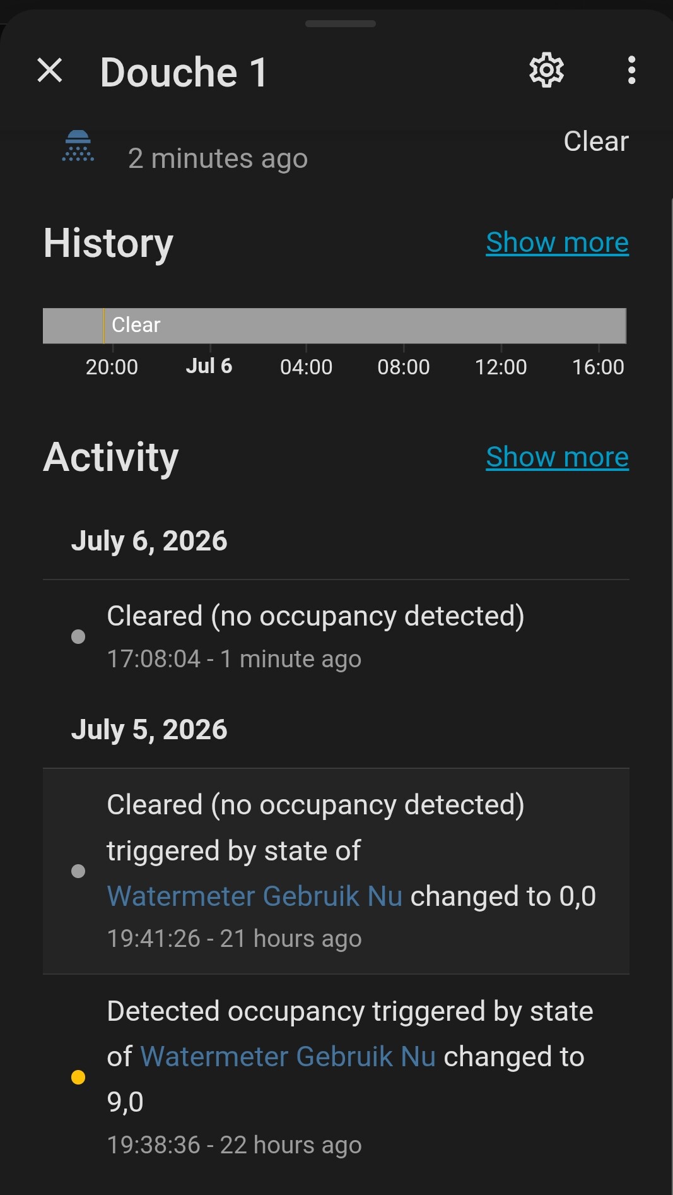Tap the blue shower entity icon
Image resolution: width=673 pixels, height=1195 pixels.
tap(78, 146)
